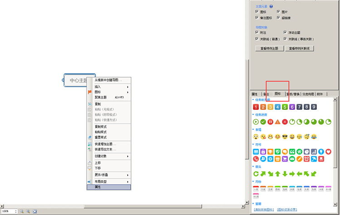Click the 查看特别主题 button

pyautogui.click(x=270, y=48)
